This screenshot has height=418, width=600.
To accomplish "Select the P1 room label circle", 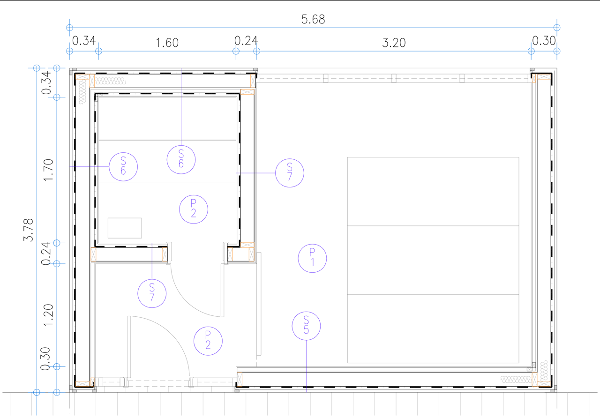I will (313, 258).
